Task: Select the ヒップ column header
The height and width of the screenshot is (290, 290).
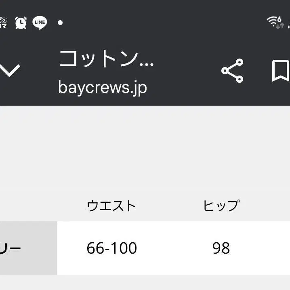Action: click(222, 206)
